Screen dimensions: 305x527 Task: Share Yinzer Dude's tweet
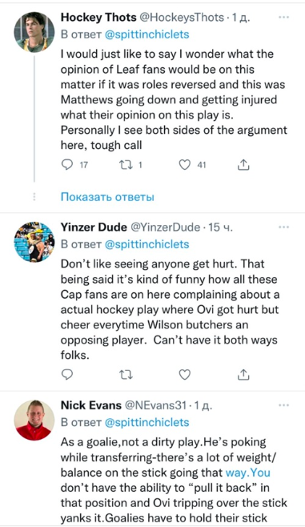tap(243, 374)
